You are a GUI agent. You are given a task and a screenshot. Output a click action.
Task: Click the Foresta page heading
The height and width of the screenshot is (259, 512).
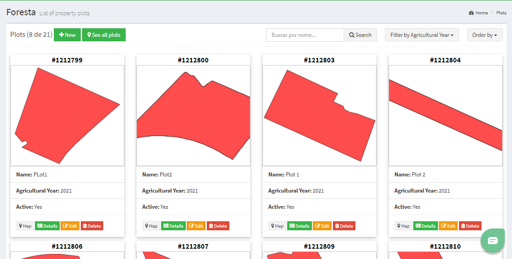point(21,12)
